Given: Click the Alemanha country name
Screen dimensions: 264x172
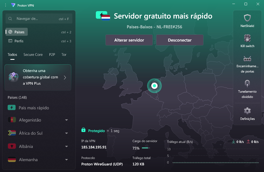Looking at the screenshot, I should (x=28, y=160).
